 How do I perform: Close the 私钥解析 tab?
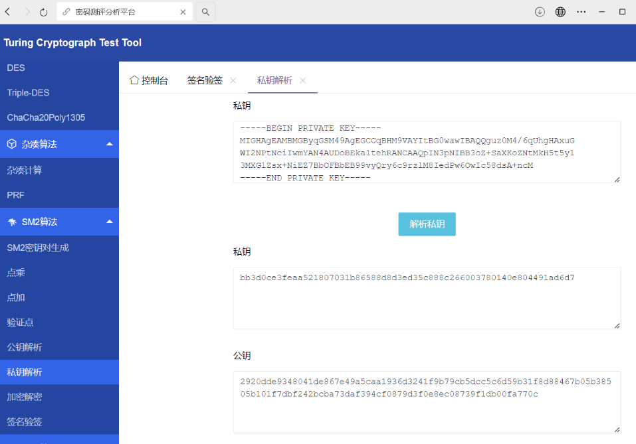click(x=302, y=80)
